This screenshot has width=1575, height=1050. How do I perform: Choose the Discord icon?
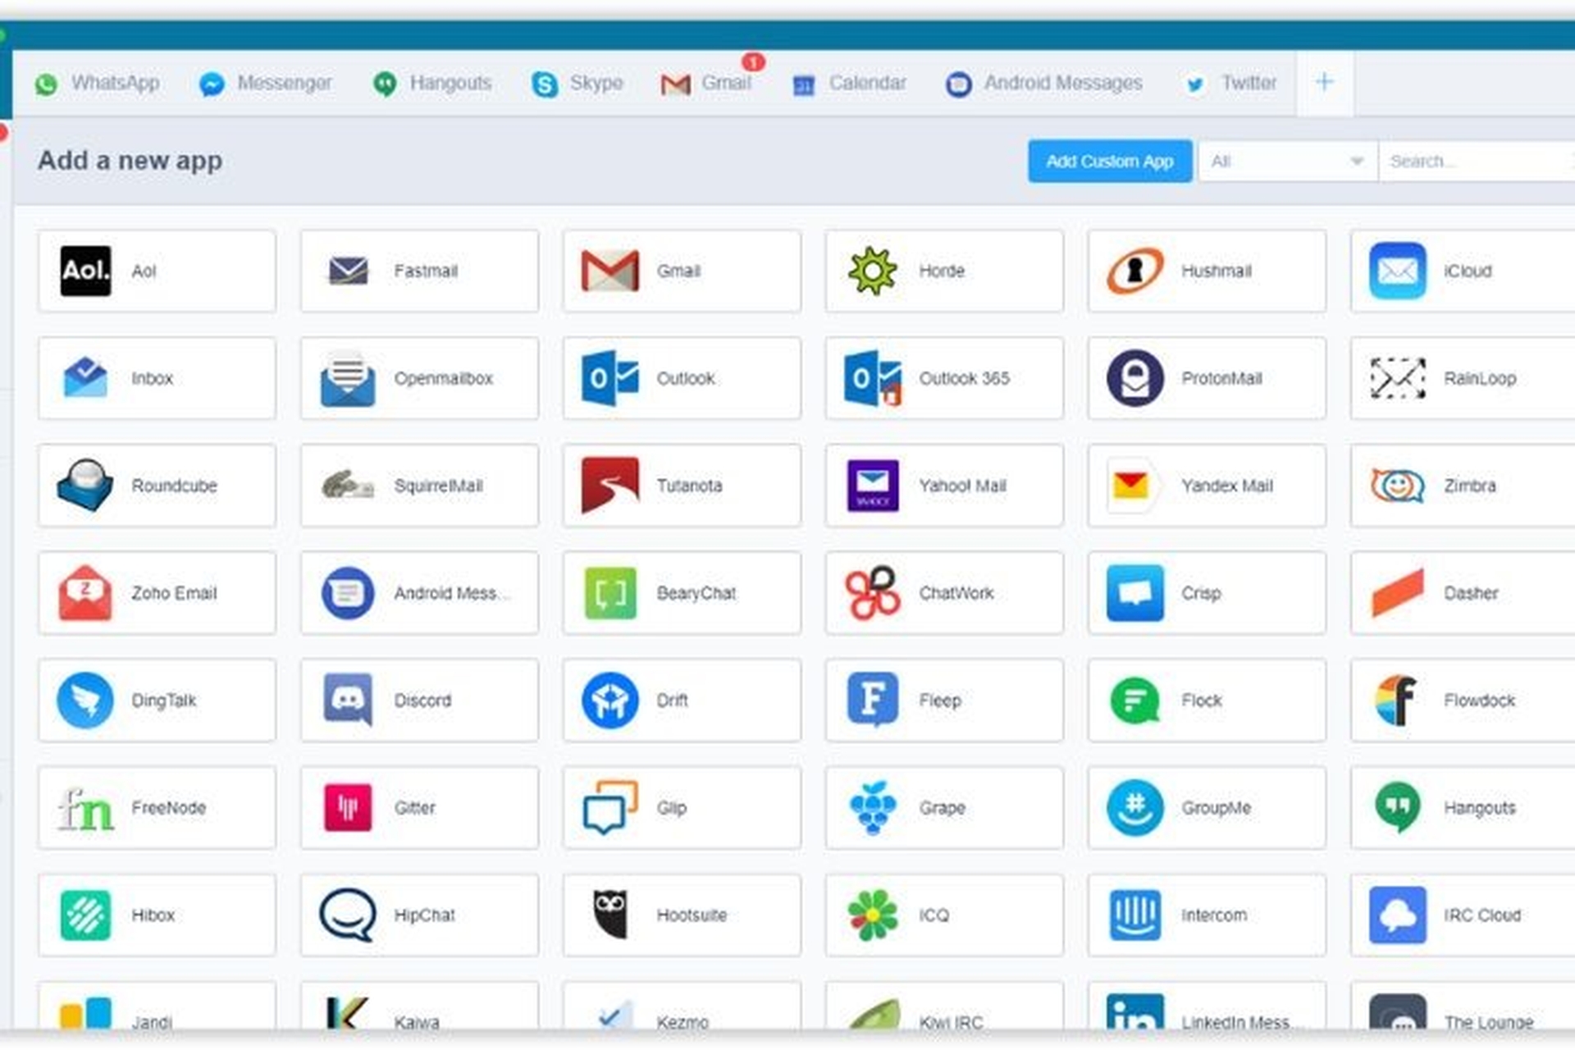point(348,700)
